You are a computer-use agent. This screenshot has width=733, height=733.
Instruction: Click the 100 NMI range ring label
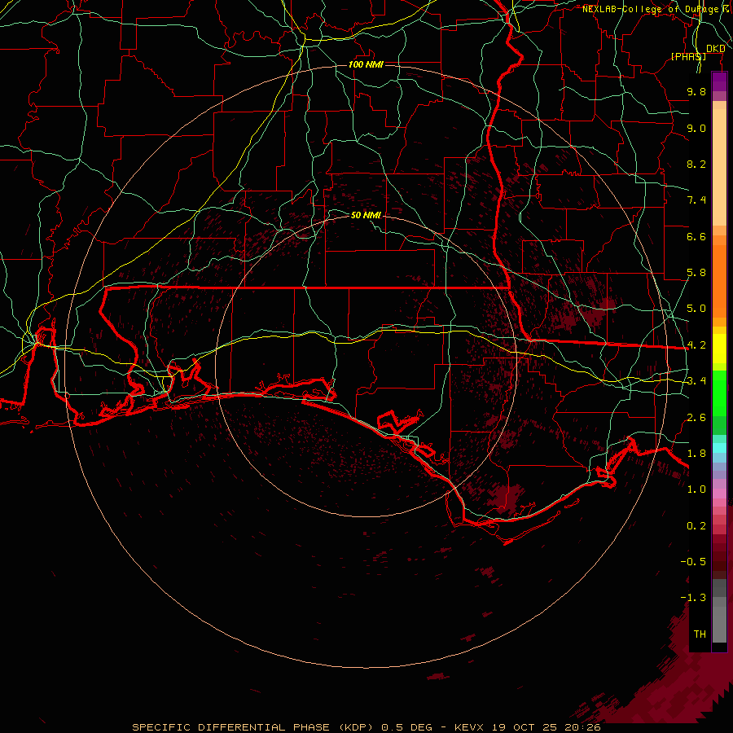coord(366,64)
